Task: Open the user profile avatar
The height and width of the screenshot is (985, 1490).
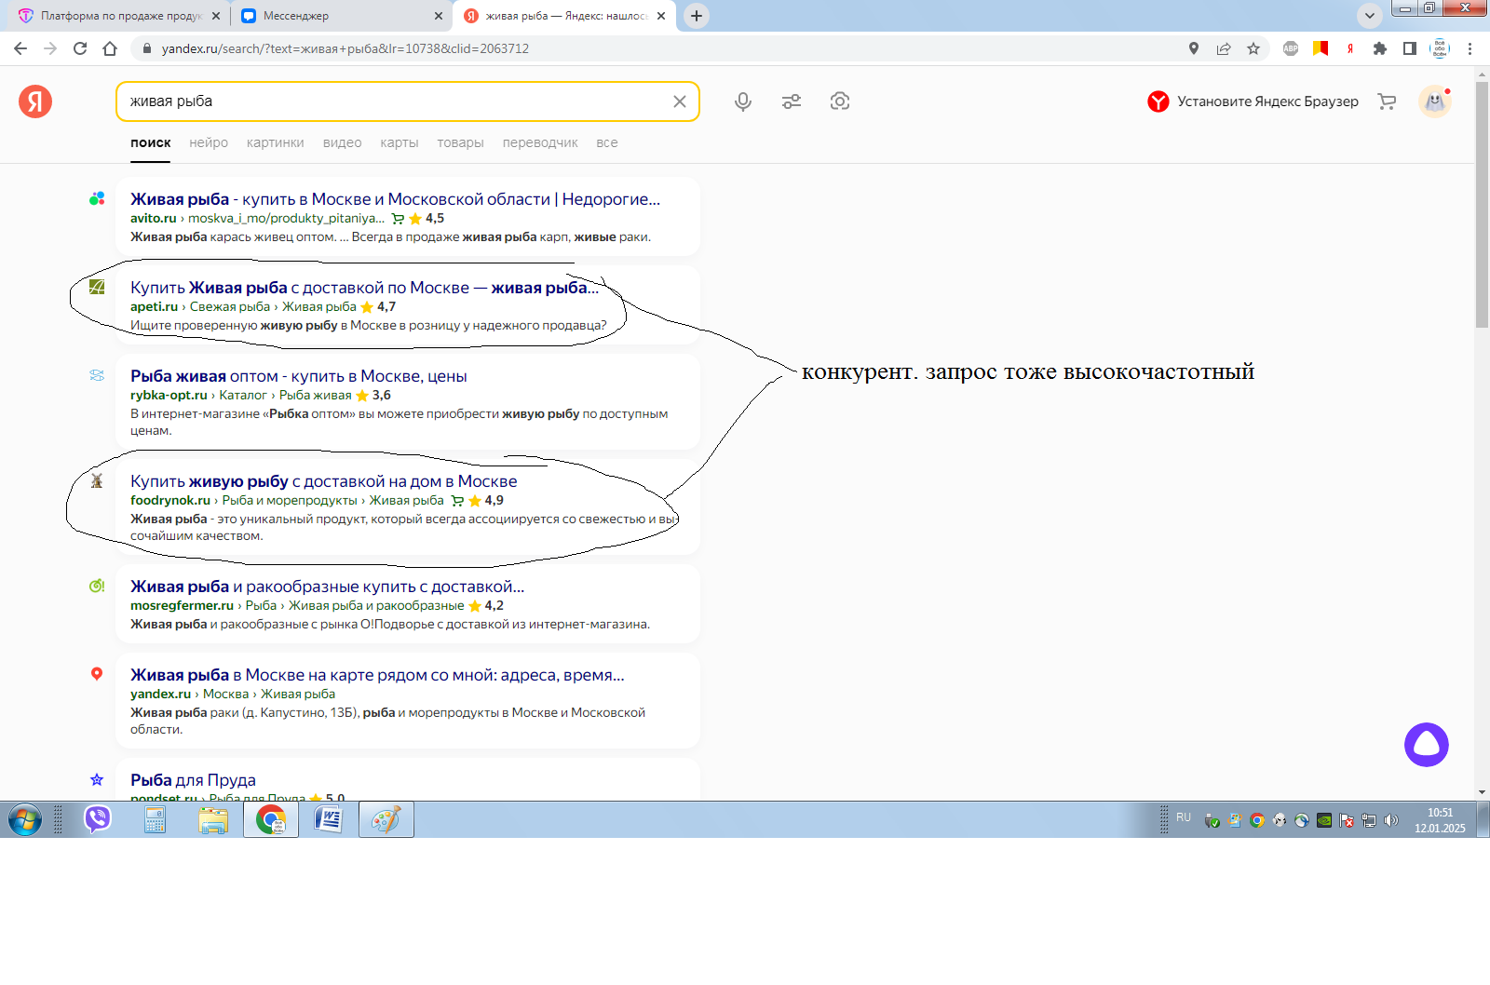Action: pos(1435,101)
